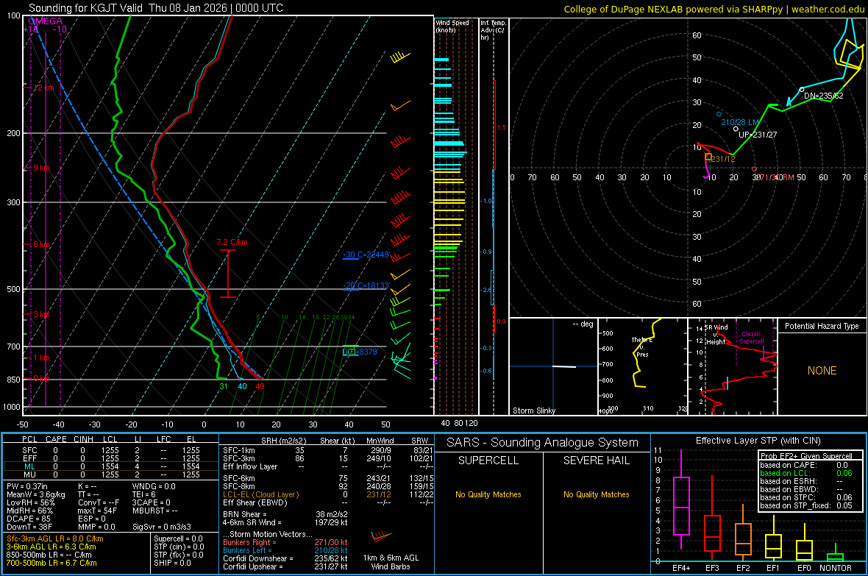868x576 pixels.
Task: Click the sounding title for KGJT
Action: [155, 8]
